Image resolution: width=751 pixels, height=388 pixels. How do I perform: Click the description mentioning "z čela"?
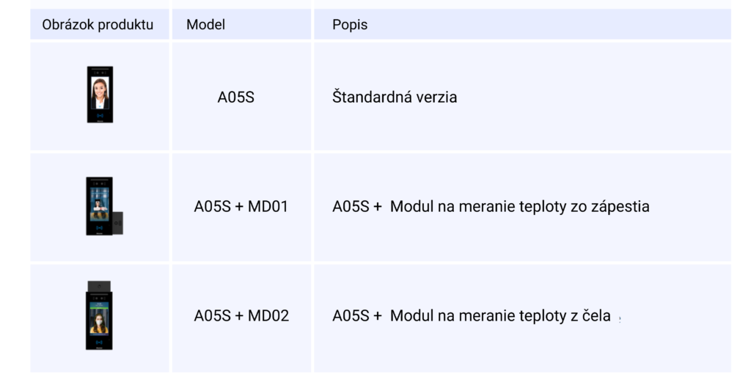tap(472, 315)
